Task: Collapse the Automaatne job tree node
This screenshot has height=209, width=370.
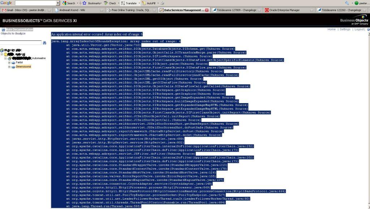Action: (x=5, y=58)
